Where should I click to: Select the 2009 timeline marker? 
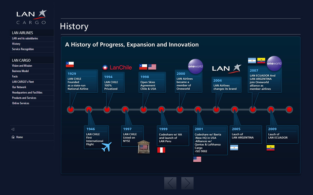click(271, 110)
